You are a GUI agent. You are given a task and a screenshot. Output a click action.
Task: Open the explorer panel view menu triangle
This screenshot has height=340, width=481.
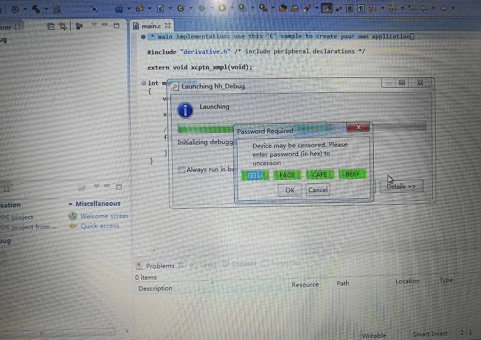(94, 25)
